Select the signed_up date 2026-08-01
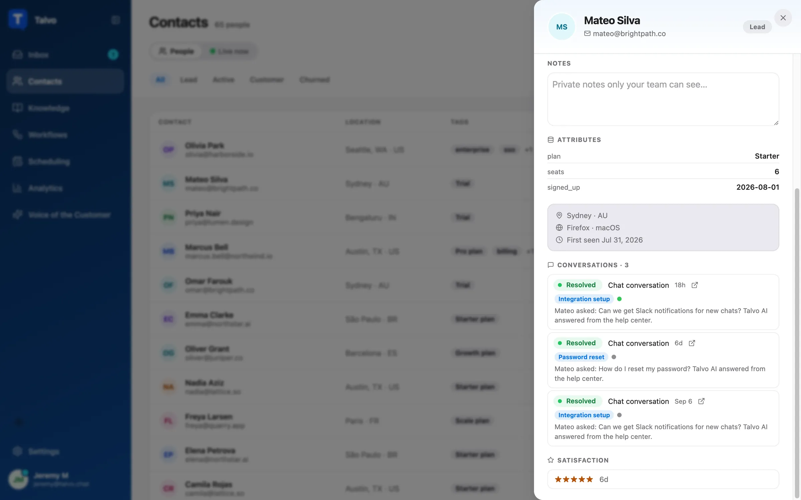 click(758, 187)
